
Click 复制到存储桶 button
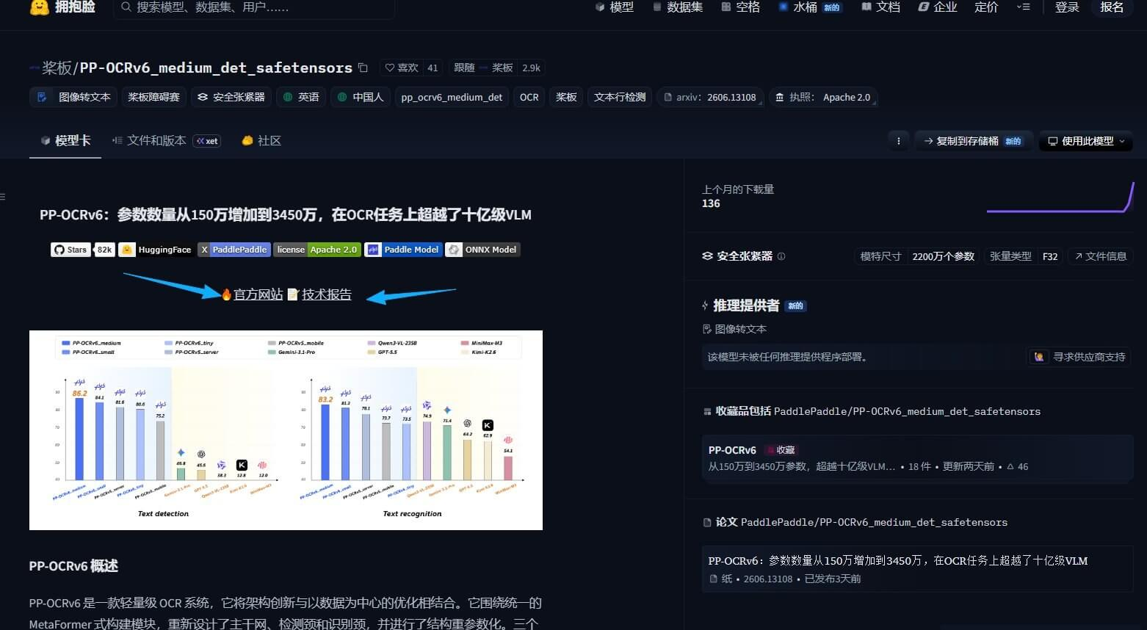coord(974,141)
